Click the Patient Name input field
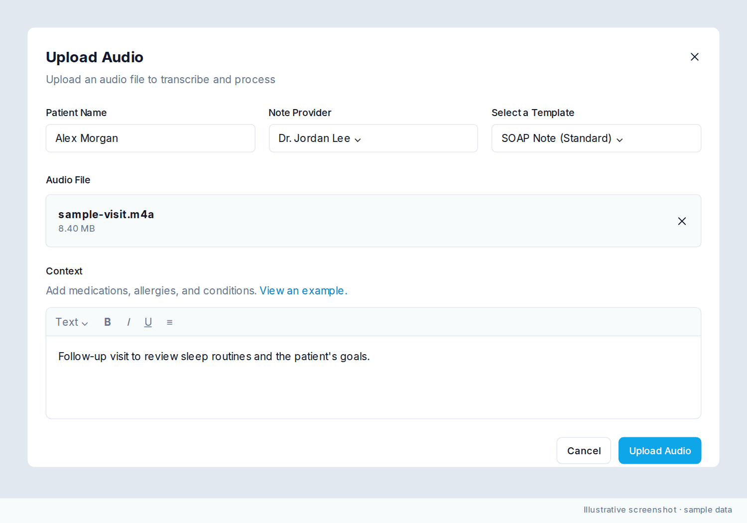 pos(150,138)
